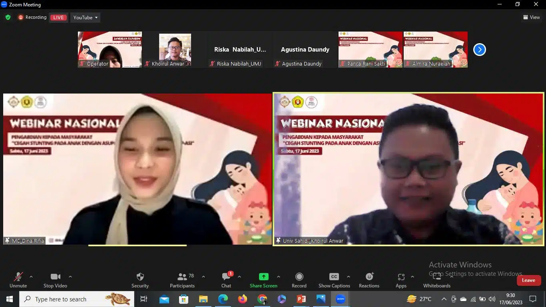
Task: Open battery status in system tray
Action: point(482,299)
